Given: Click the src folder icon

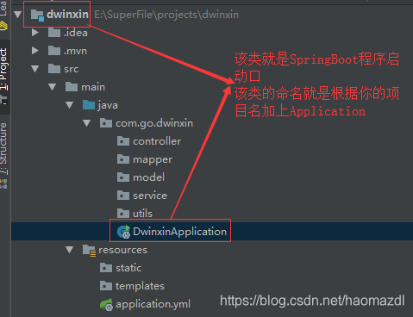Looking at the screenshot, I should [x=54, y=69].
